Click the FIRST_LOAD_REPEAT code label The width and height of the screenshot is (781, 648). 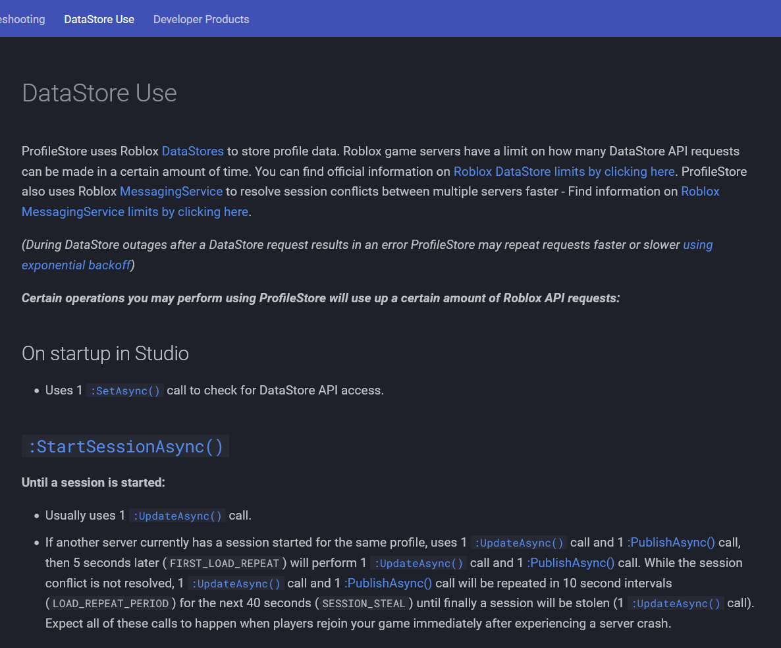coord(225,564)
